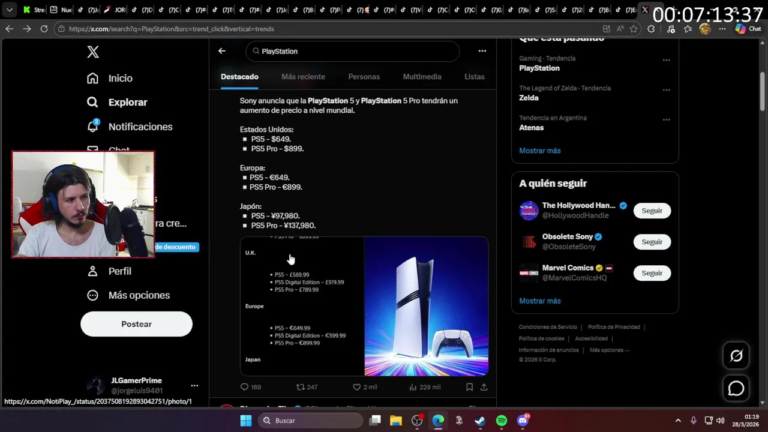Open Notificaciones in sidebar
768x432 pixels.
click(x=130, y=127)
